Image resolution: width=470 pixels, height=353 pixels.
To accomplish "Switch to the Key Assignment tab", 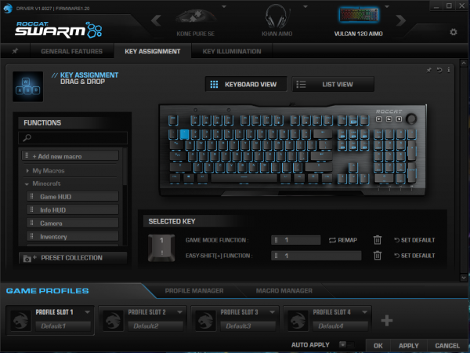I will click(153, 51).
